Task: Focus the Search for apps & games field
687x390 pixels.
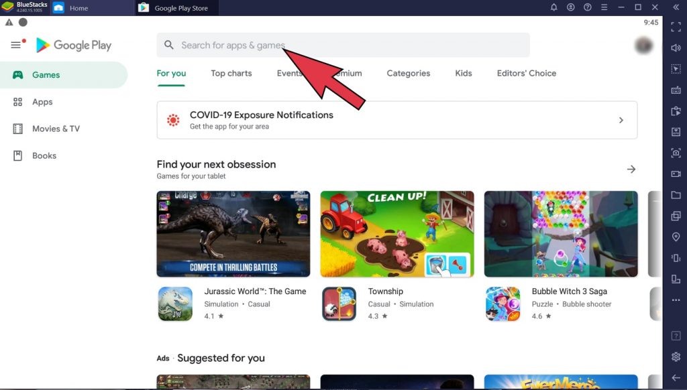Action: click(343, 45)
